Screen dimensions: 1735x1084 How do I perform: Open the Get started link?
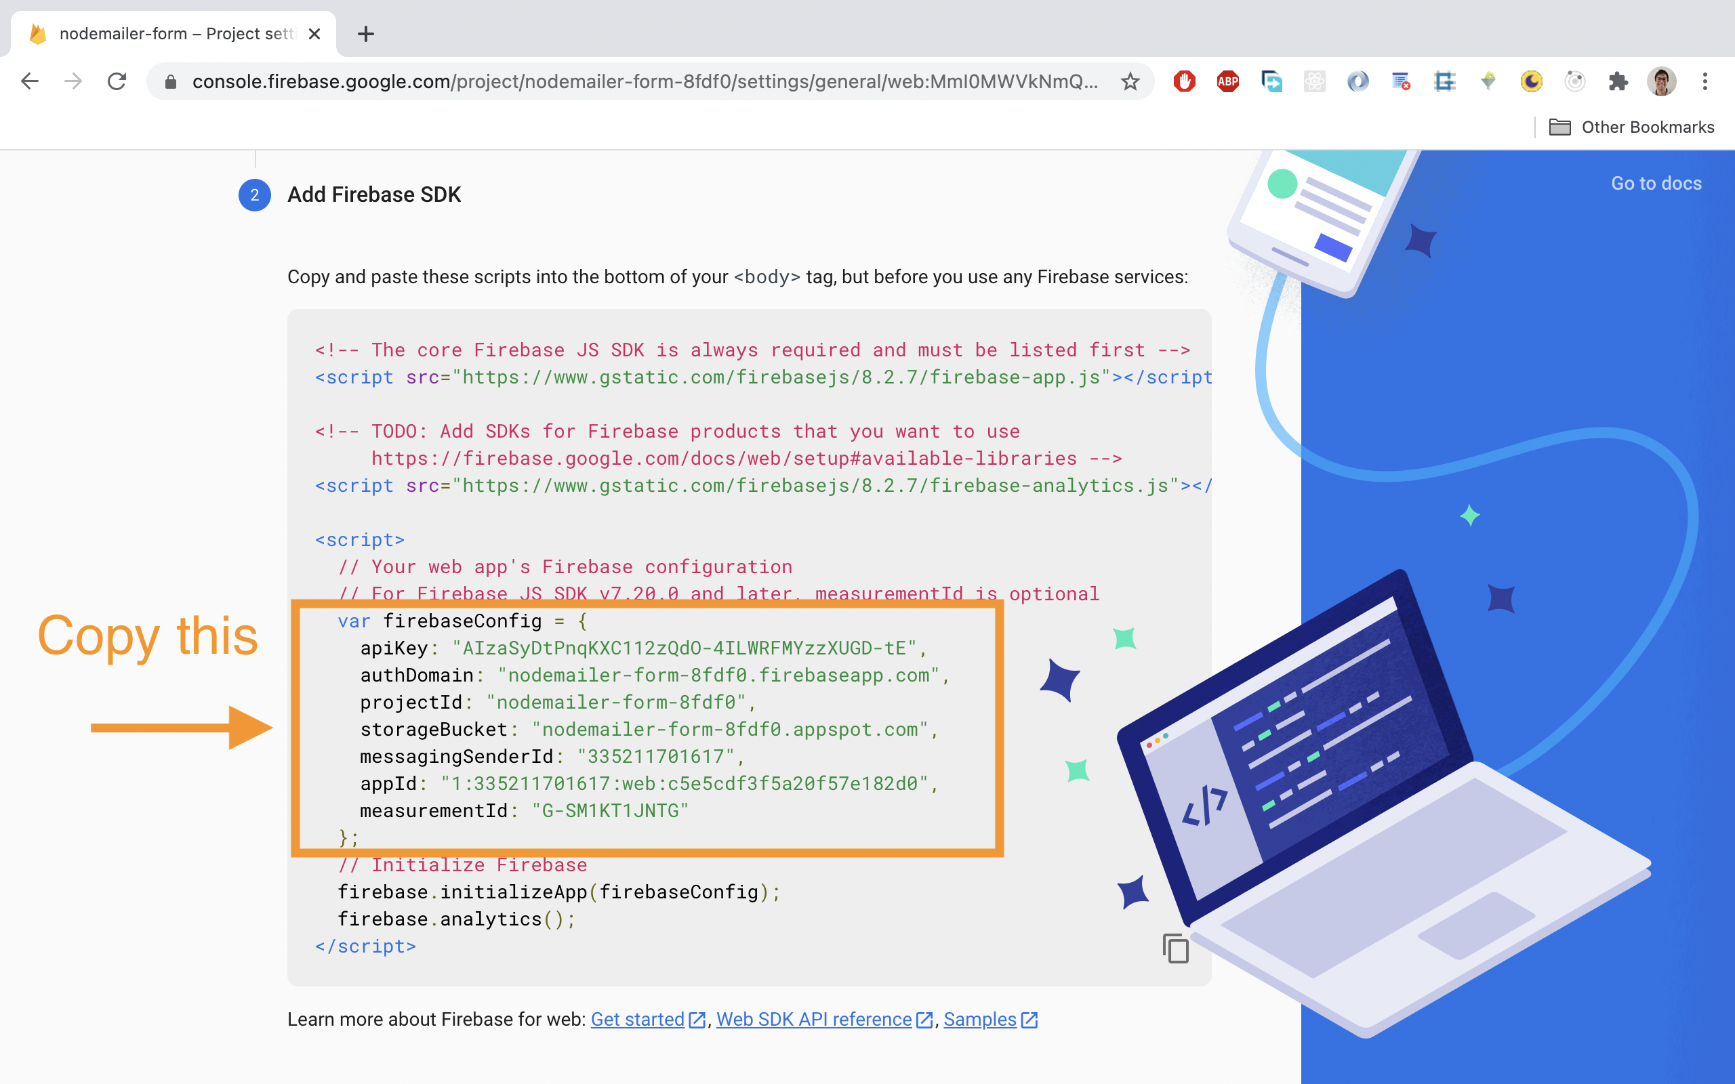tap(637, 1019)
